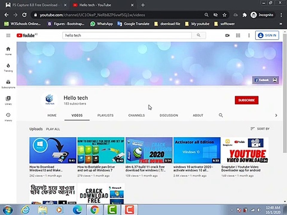Open the DISCUSSION tab
Screen dimensions: 287x215
[x=169, y=115]
